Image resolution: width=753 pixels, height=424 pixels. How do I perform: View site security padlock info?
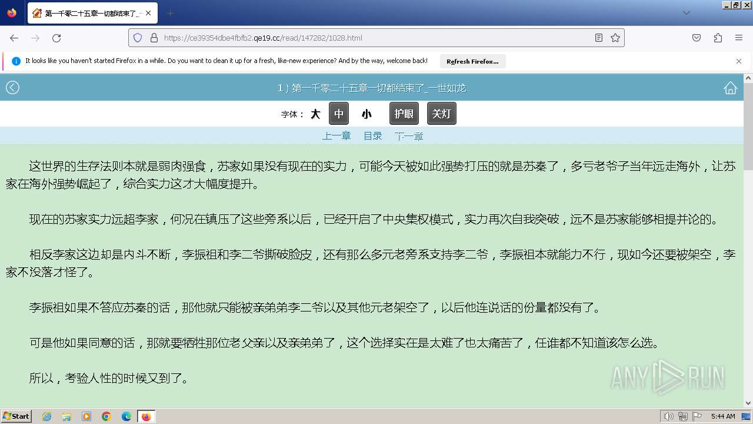coord(154,38)
